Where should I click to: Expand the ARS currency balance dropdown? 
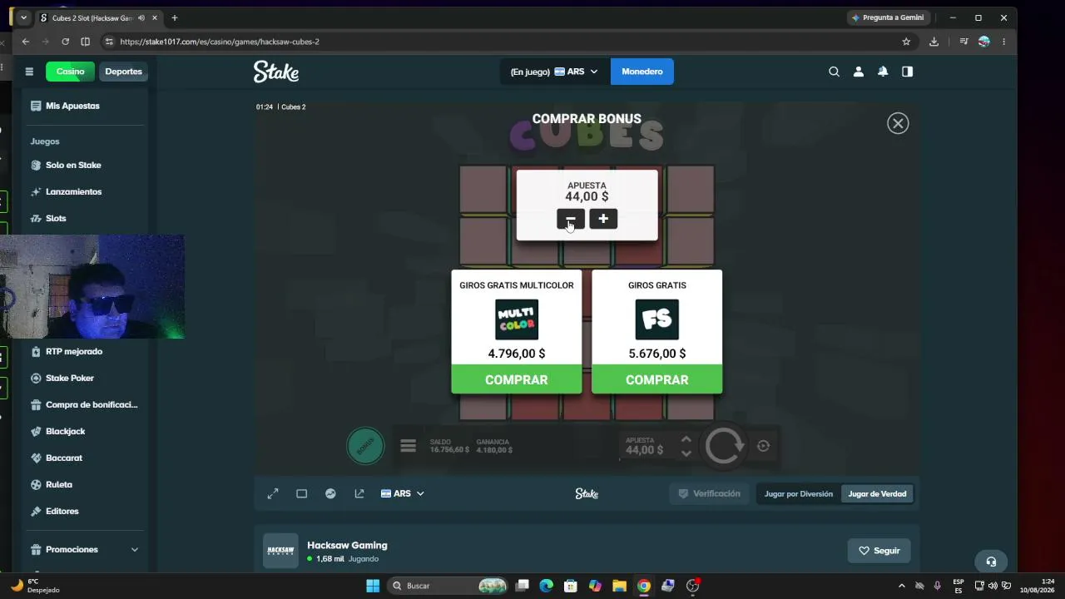(576, 72)
